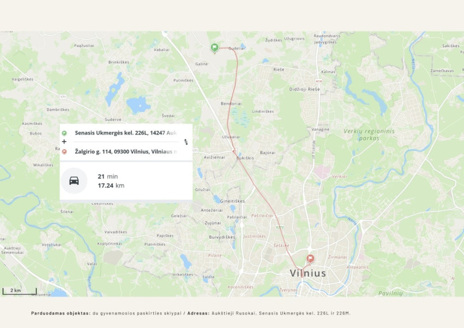Click the Didžioji Riešė label
The image size is (464, 328).
point(305,89)
